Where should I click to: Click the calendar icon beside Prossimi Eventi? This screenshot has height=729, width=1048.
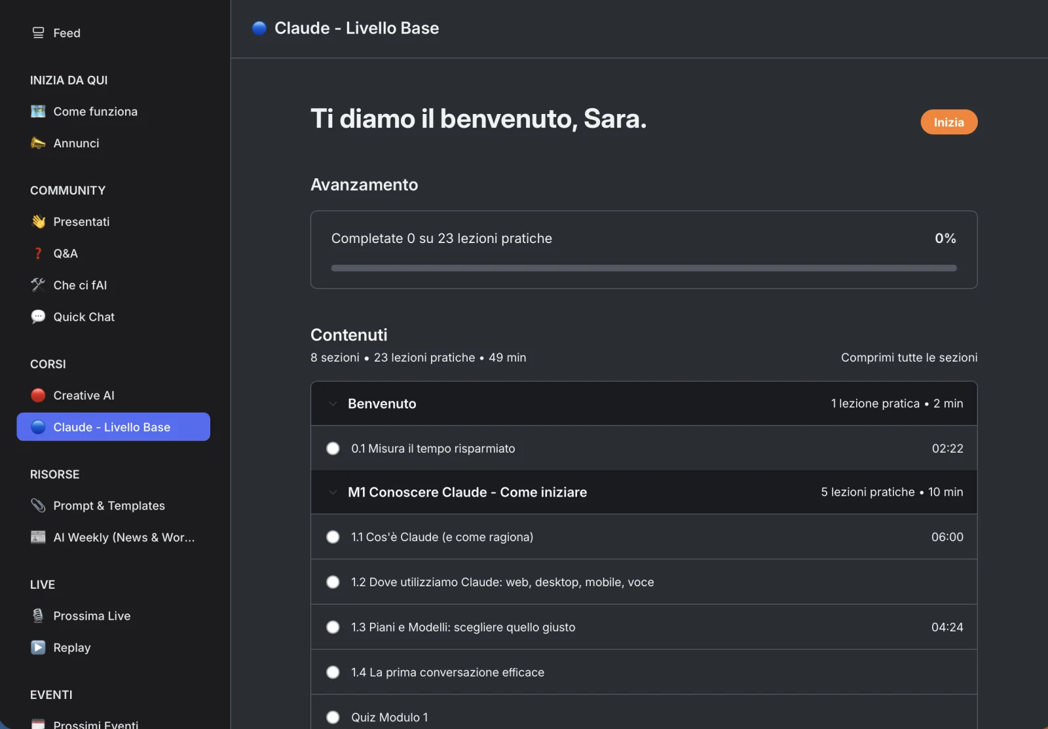tap(38, 724)
